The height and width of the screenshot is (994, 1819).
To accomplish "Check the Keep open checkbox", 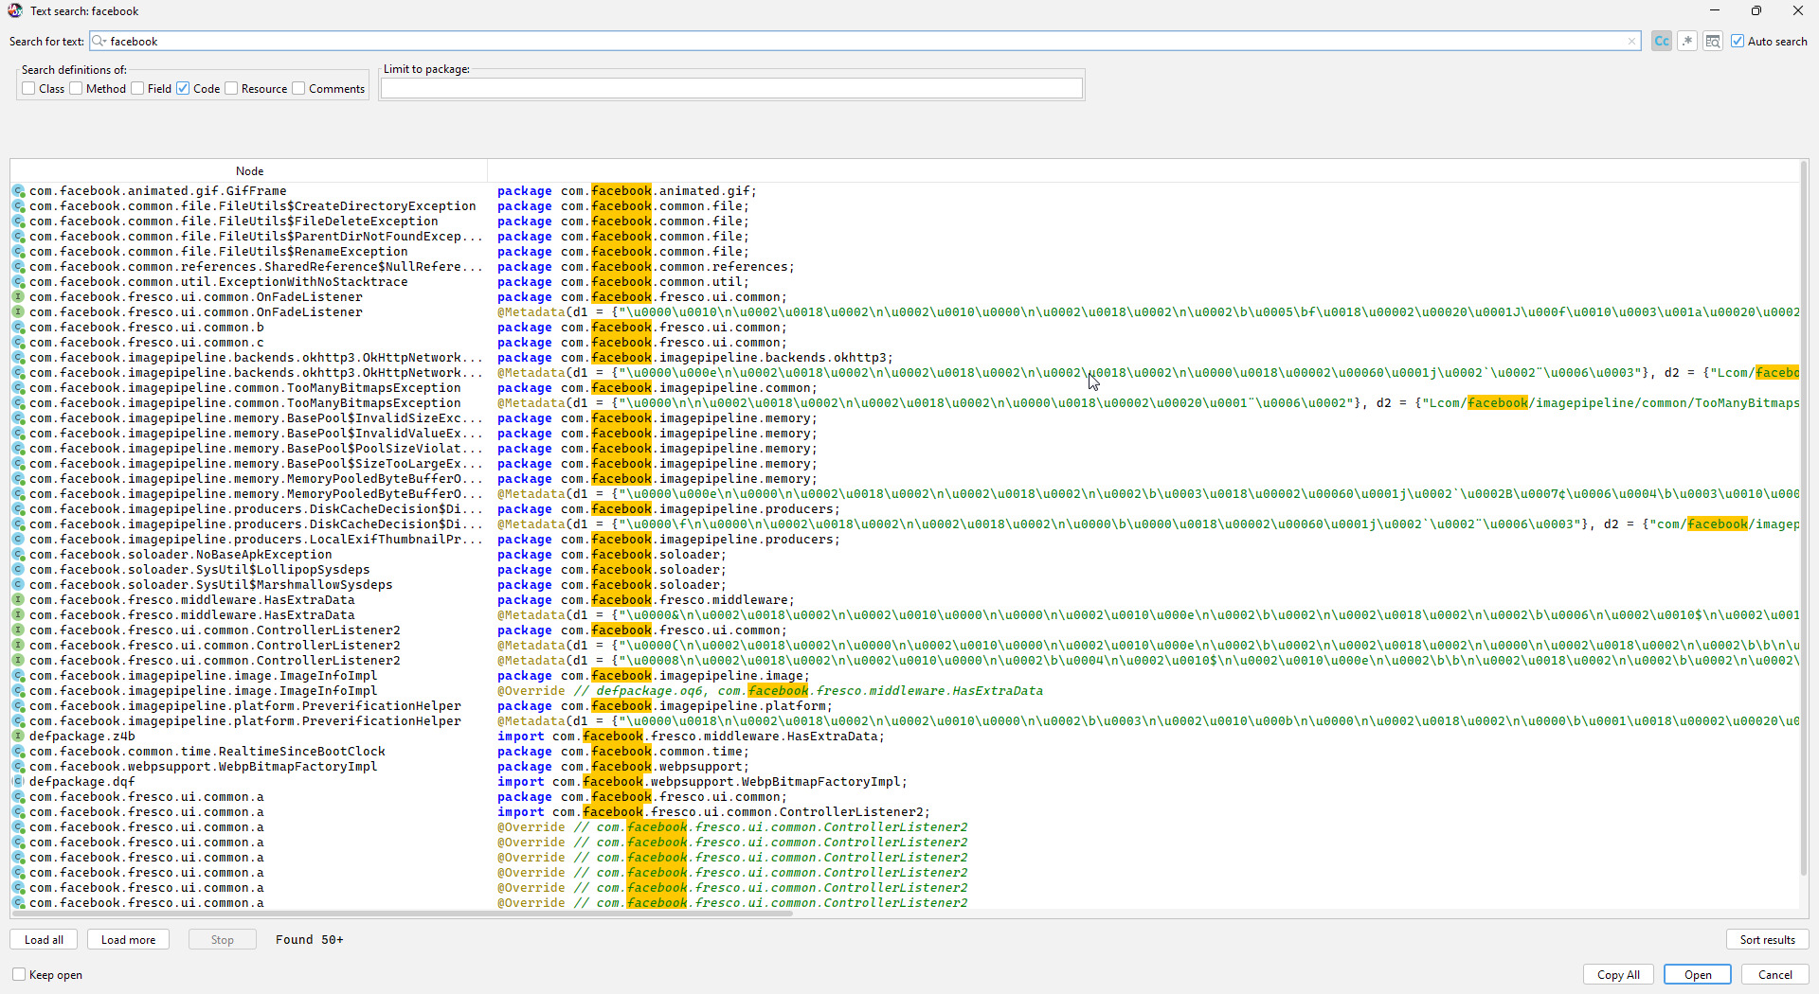I will click(19, 974).
